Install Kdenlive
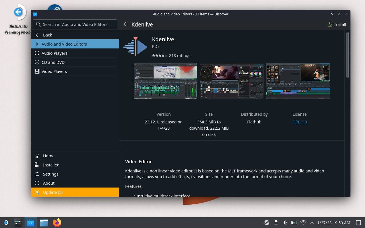The height and width of the screenshot is (228, 365). click(x=337, y=24)
